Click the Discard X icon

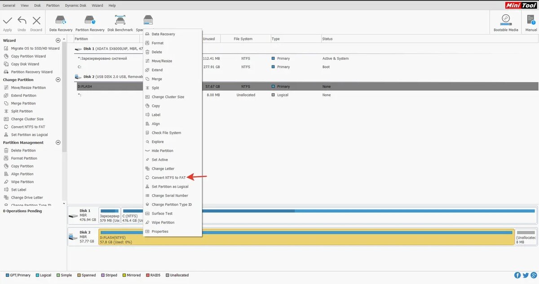click(36, 21)
